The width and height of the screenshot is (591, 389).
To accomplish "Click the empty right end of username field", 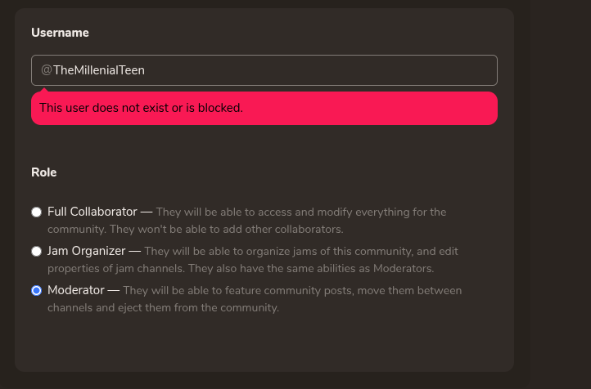I will [x=426, y=70].
